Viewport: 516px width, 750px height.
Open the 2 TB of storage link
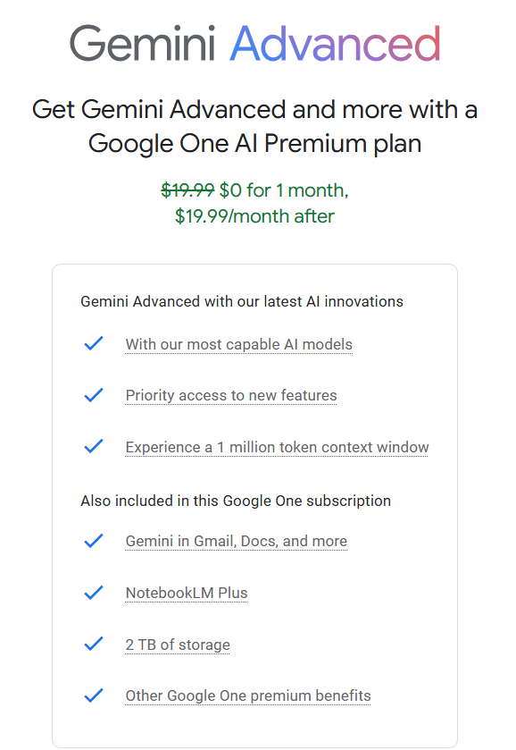pyautogui.click(x=178, y=645)
